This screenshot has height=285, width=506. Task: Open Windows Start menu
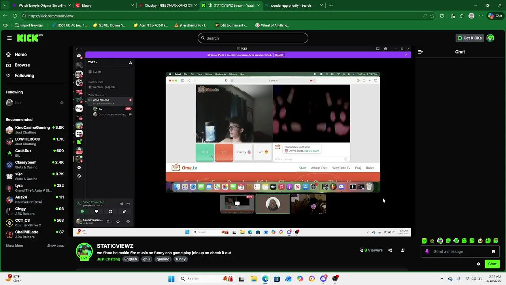tap(171, 279)
